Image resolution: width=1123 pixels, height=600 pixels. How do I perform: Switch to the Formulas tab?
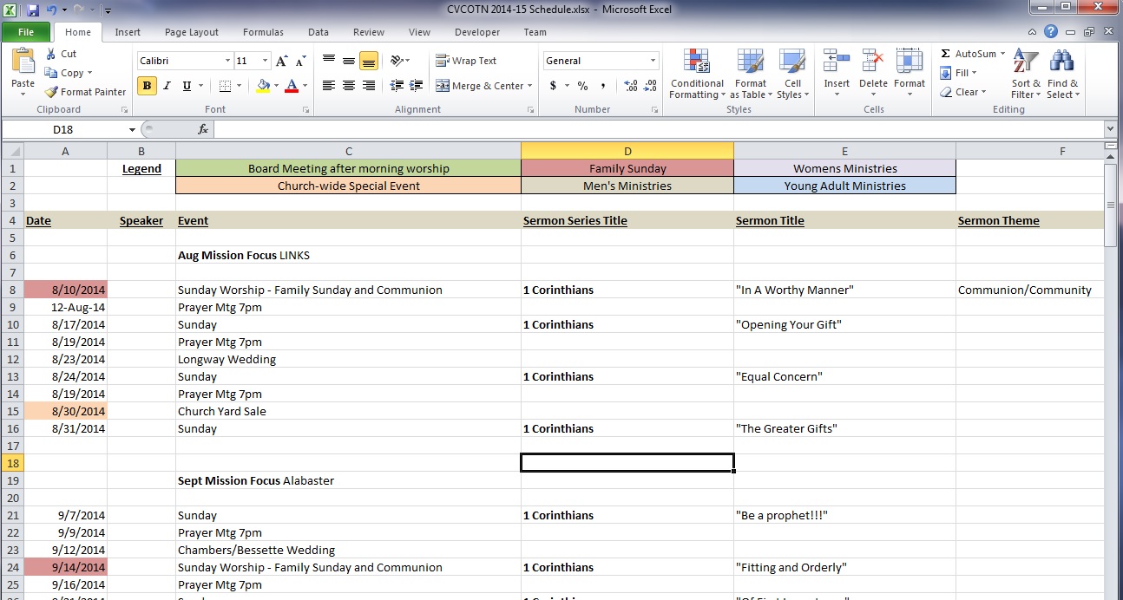(x=263, y=32)
